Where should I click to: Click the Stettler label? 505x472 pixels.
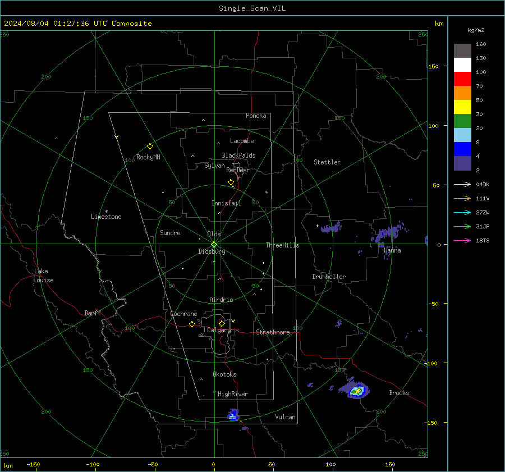(327, 162)
